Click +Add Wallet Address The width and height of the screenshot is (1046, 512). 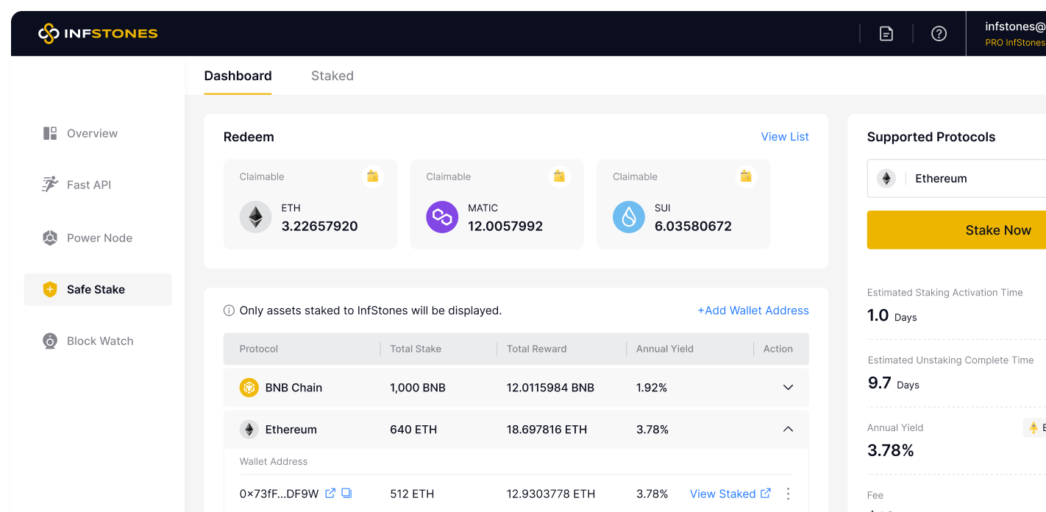click(x=753, y=310)
